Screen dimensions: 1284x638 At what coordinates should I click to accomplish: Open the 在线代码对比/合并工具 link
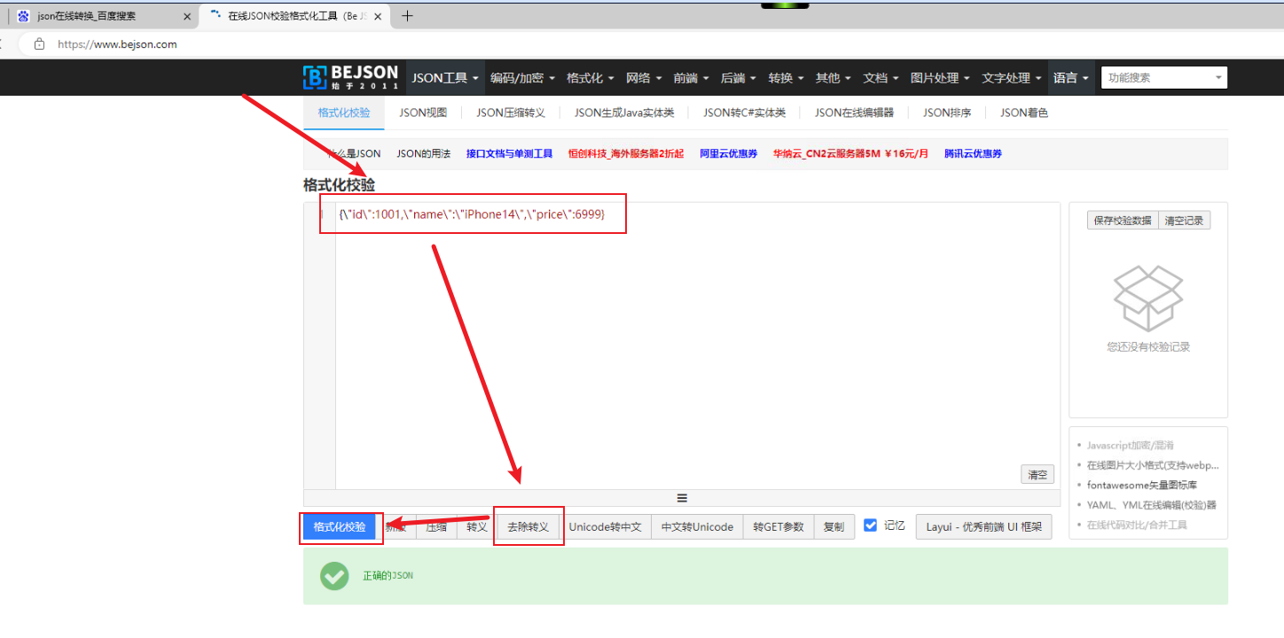[x=1137, y=525]
